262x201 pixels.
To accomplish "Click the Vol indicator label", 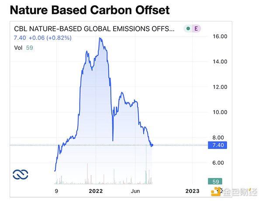I will pos(18,48).
